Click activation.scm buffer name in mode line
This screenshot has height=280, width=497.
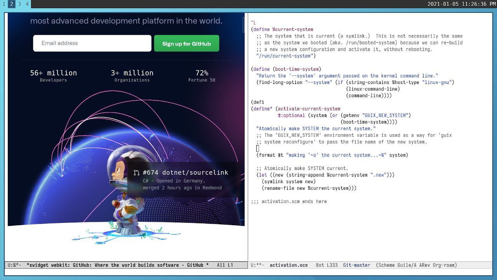tap(288, 265)
